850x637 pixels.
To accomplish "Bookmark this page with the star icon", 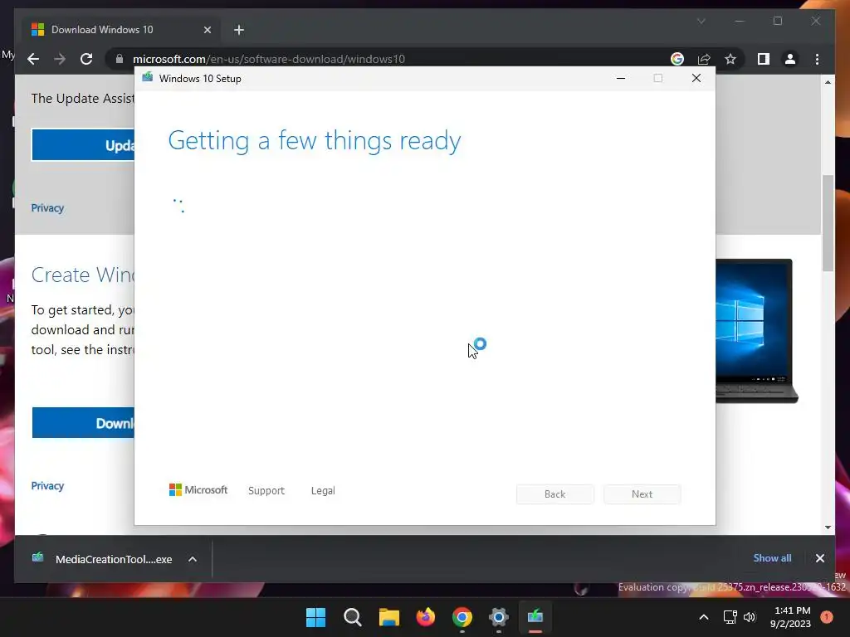I will [x=730, y=59].
